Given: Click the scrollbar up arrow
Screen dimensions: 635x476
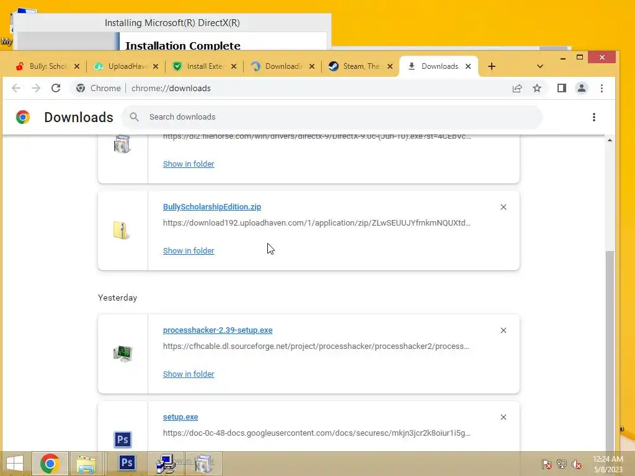Looking at the screenshot, I should (610, 140).
